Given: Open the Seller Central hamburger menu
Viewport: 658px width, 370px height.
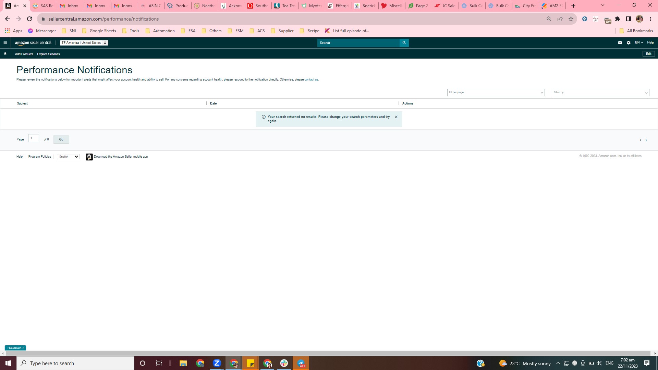Looking at the screenshot, I should (x=5, y=43).
